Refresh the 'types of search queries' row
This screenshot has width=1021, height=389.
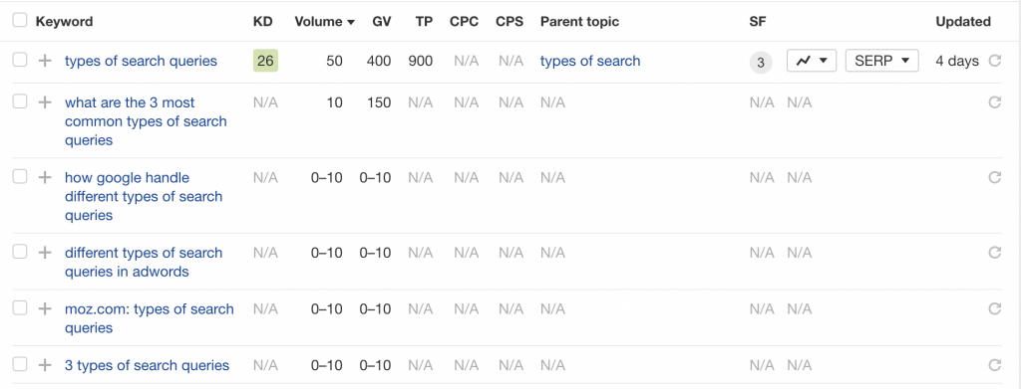coord(994,61)
